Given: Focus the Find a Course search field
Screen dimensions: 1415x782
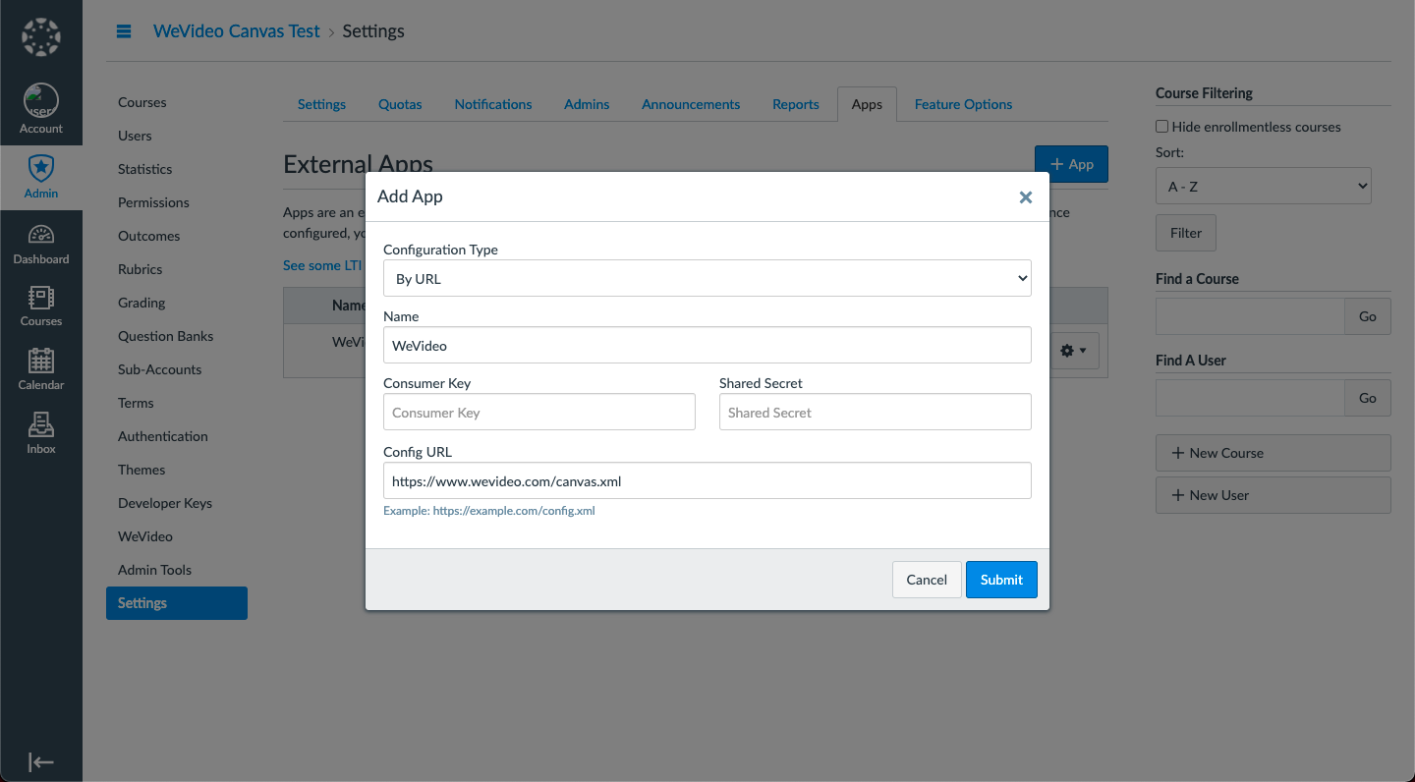Looking at the screenshot, I should click(x=1250, y=316).
